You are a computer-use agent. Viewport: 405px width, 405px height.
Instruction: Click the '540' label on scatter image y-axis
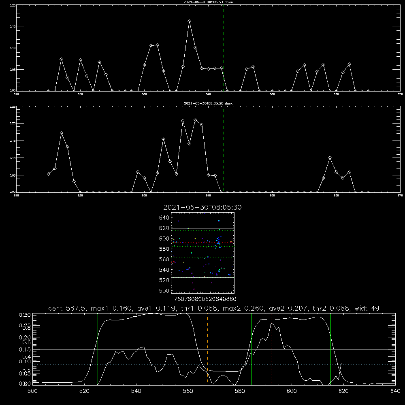pos(164,270)
